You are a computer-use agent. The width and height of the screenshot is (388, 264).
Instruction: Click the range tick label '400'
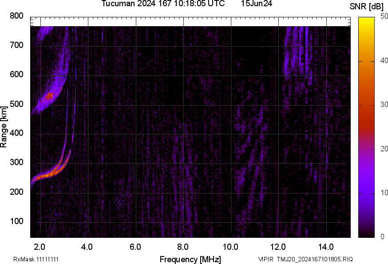point(16,133)
